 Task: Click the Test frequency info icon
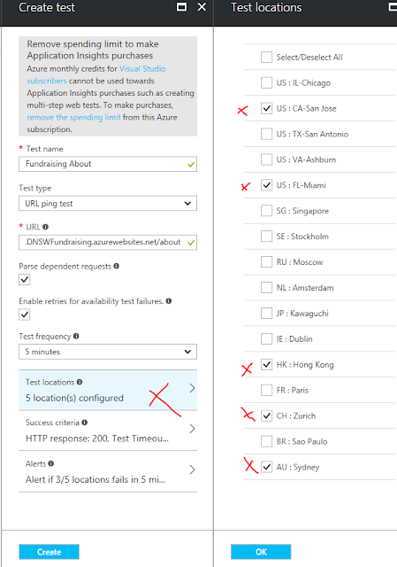[76, 337]
